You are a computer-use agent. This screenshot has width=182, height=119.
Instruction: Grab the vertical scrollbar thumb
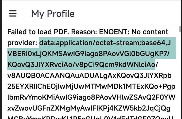(180, 29)
